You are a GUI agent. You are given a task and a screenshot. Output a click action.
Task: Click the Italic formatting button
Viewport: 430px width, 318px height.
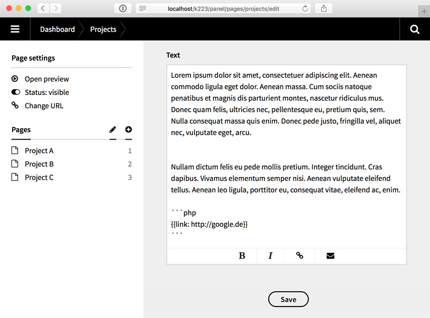[x=270, y=256]
